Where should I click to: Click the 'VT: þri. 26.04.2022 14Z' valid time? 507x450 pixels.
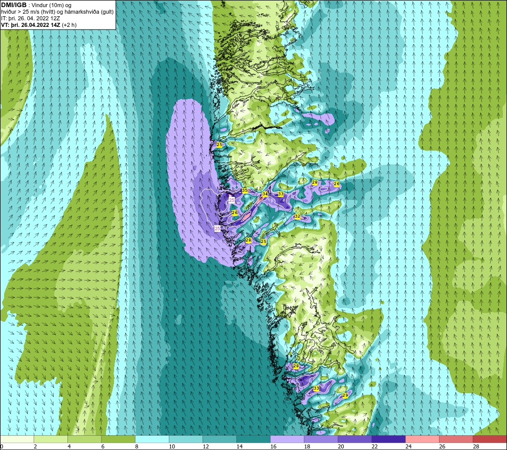pos(30,25)
